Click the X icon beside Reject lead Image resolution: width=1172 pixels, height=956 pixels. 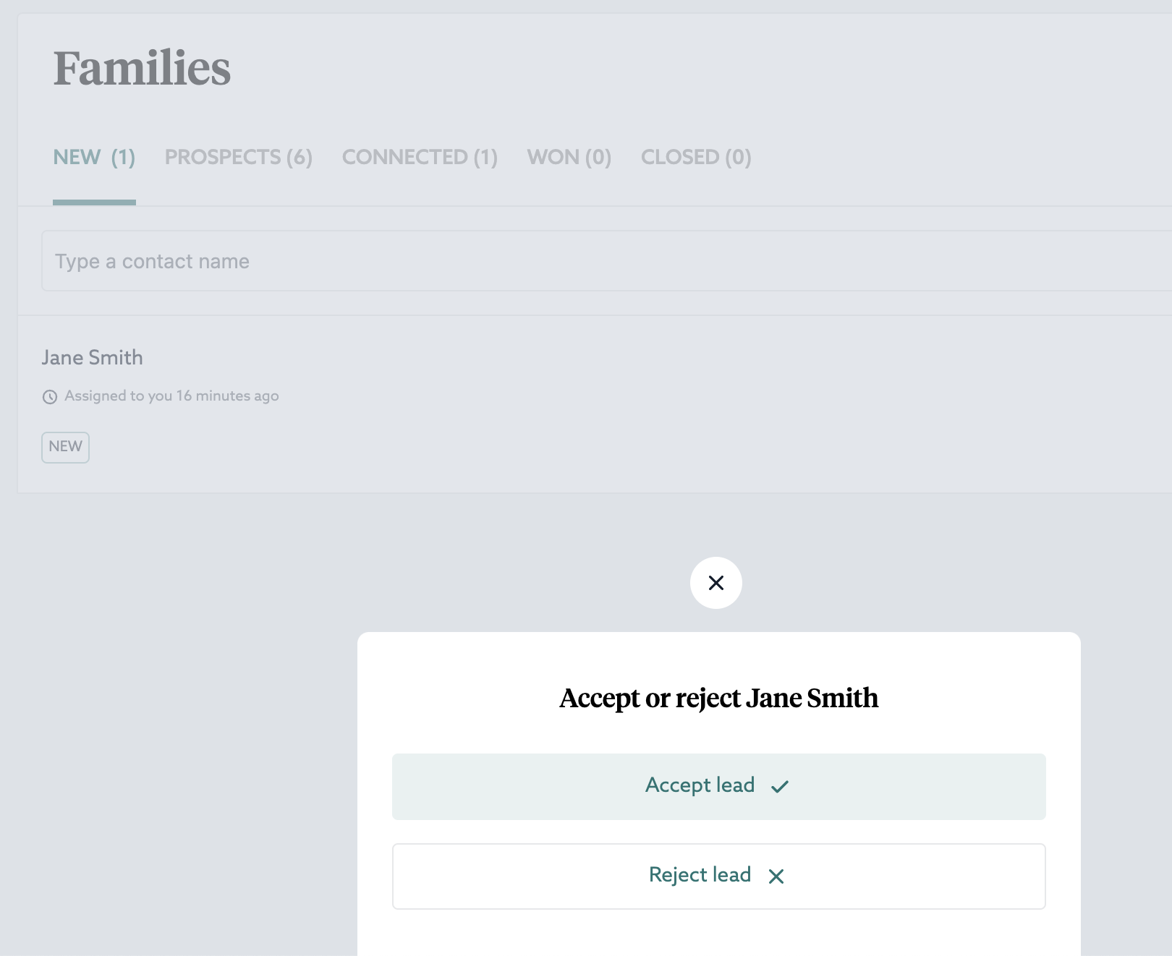coord(776,876)
